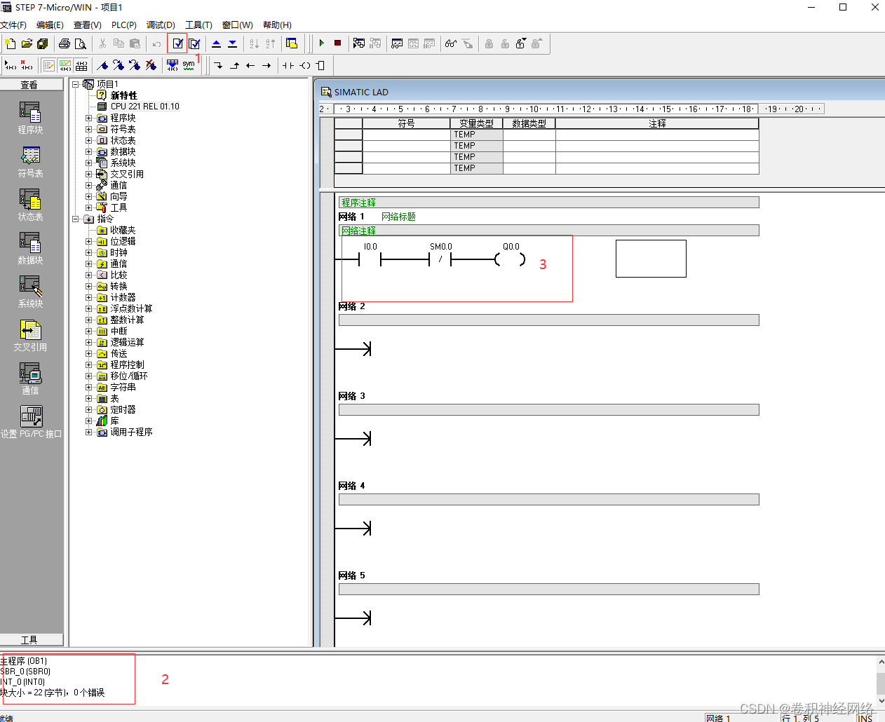Open print preview icon

tap(81, 43)
